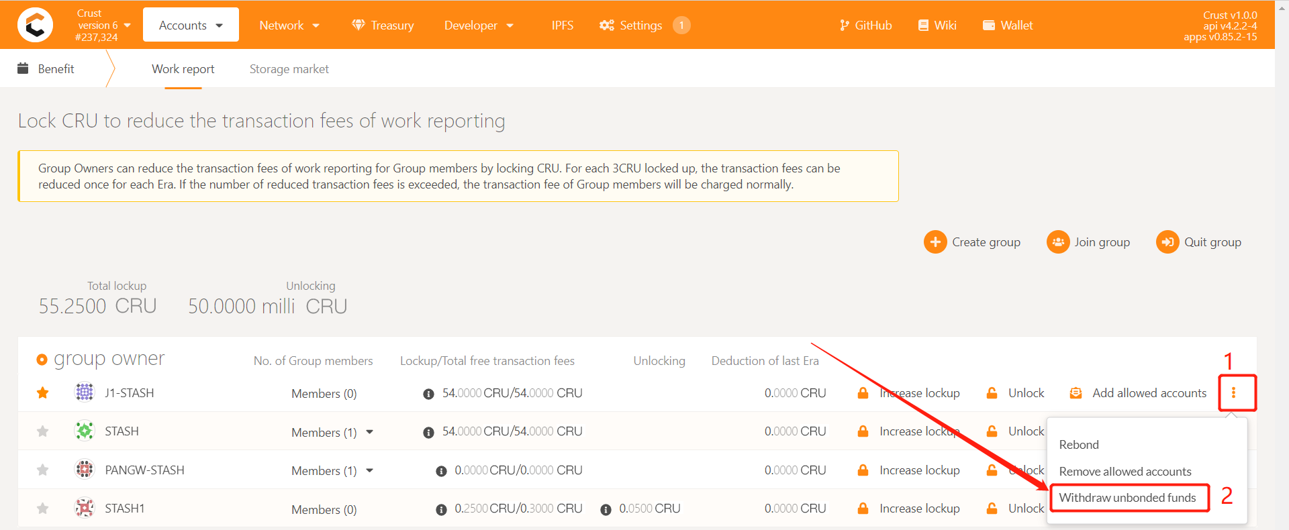Click the Create group button
Image resolution: width=1289 pixels, height=530 pixels.
[971, 242]
